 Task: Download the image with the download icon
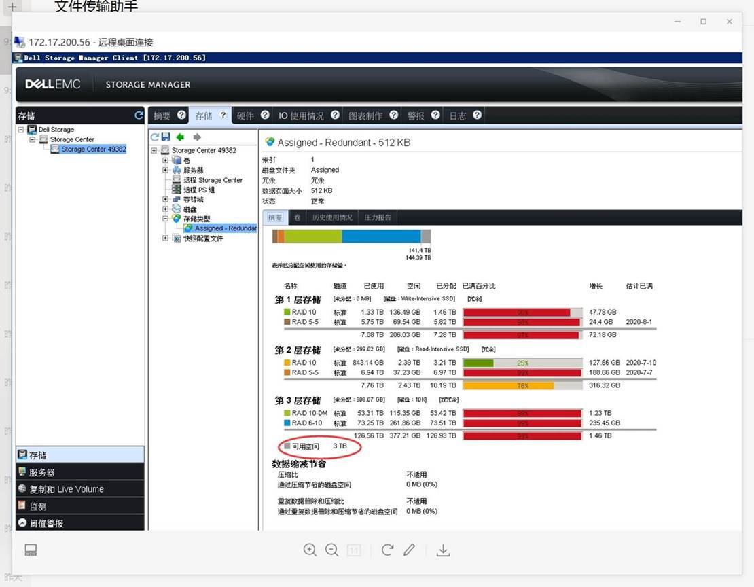[x=444, y=550]
